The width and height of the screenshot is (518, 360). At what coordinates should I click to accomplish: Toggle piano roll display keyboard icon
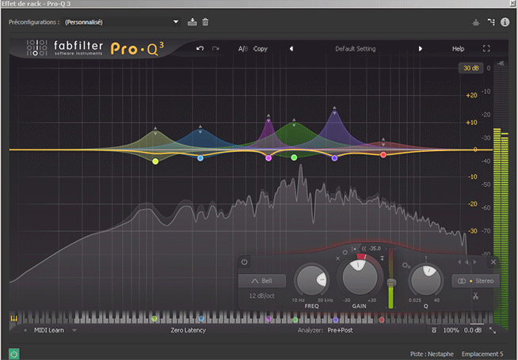point(14,319)
